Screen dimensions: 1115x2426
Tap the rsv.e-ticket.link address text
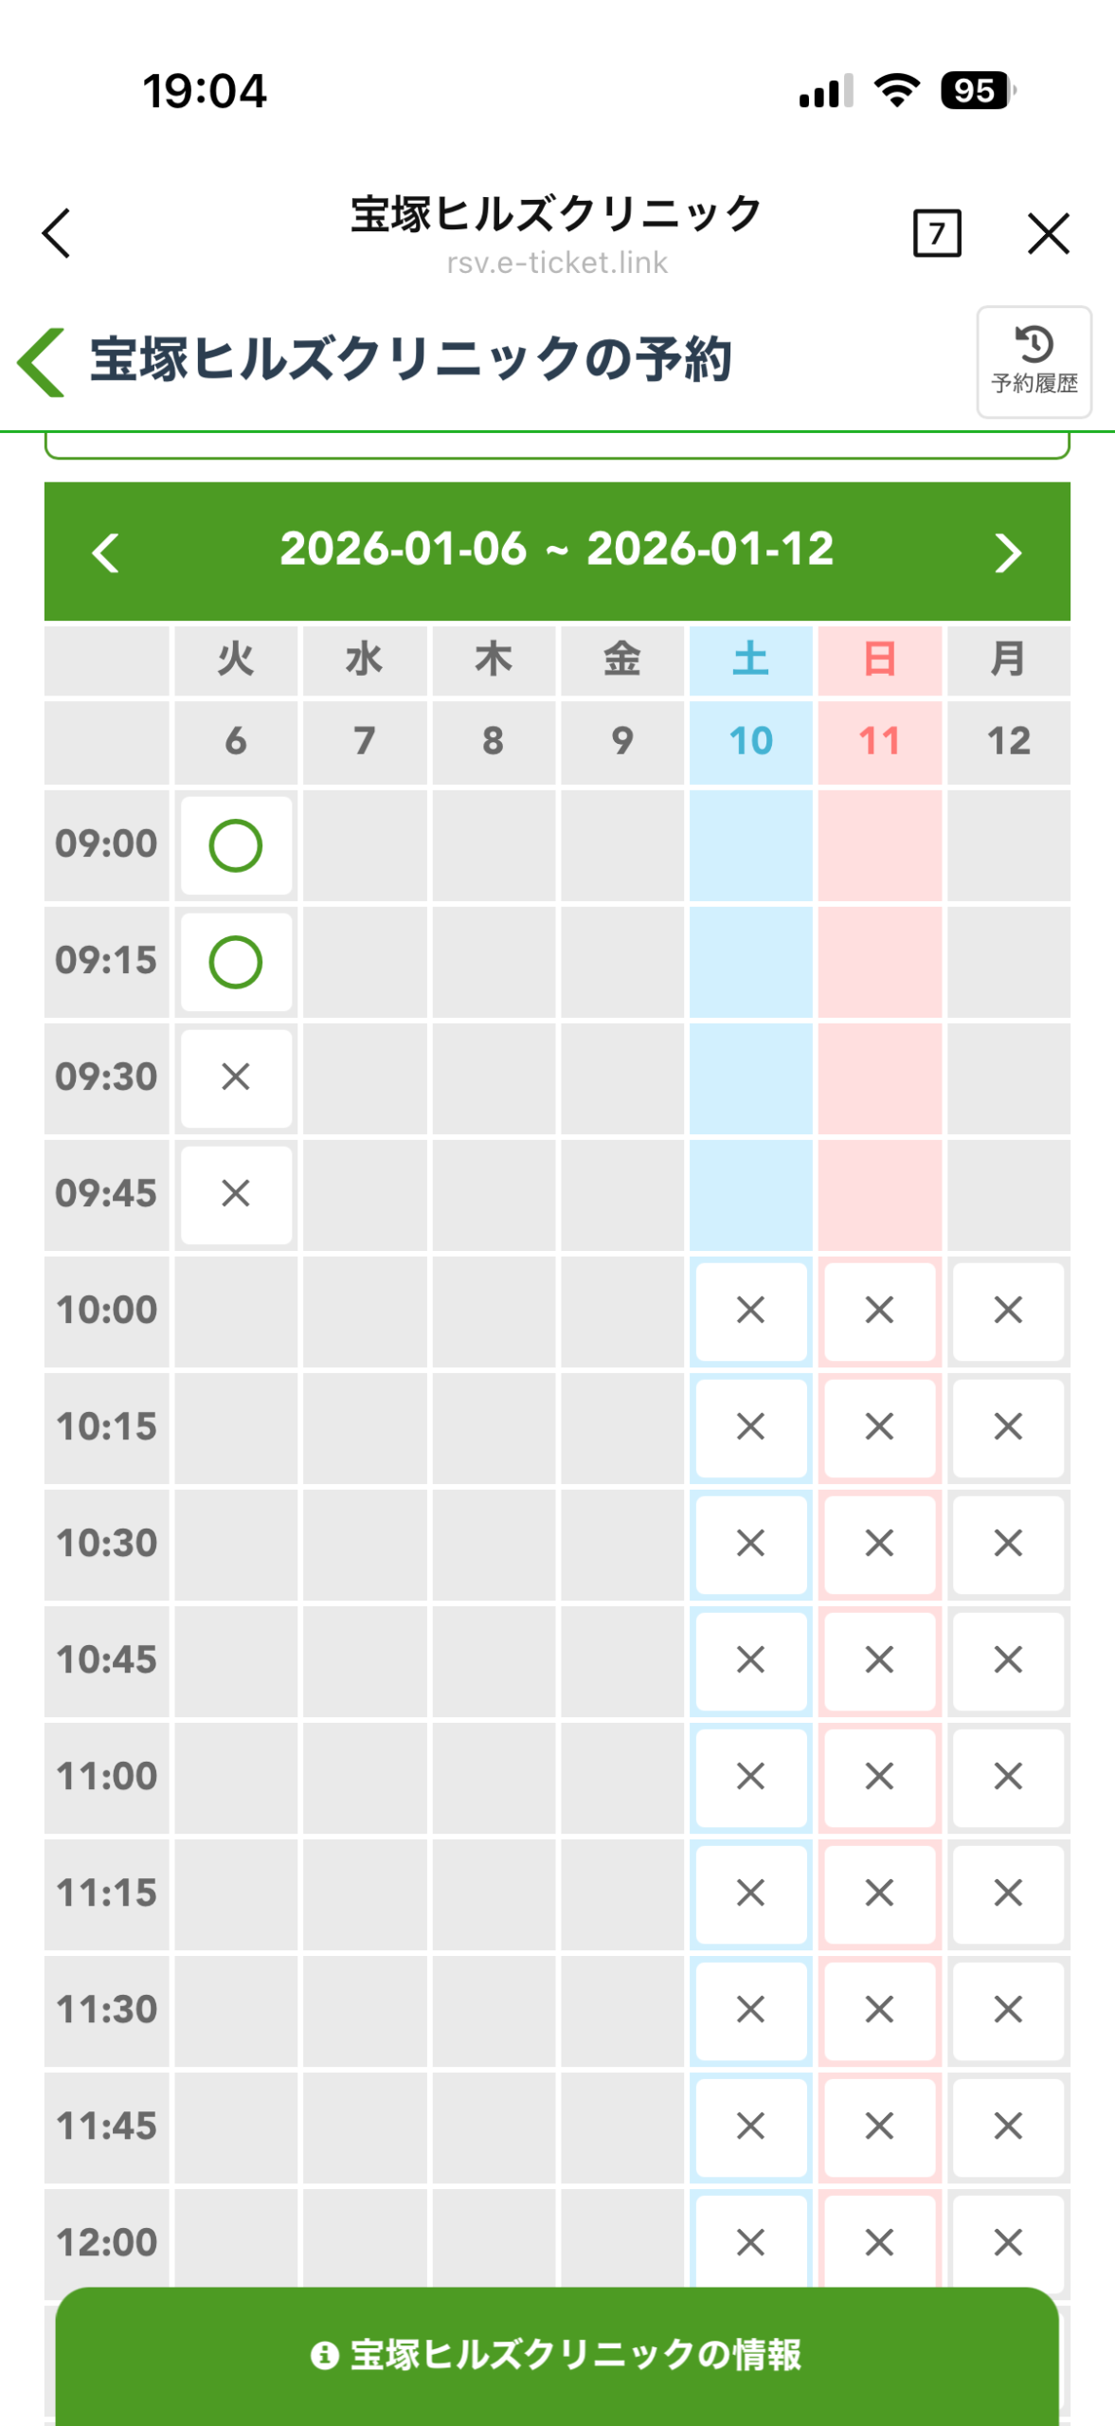point(557,263)
